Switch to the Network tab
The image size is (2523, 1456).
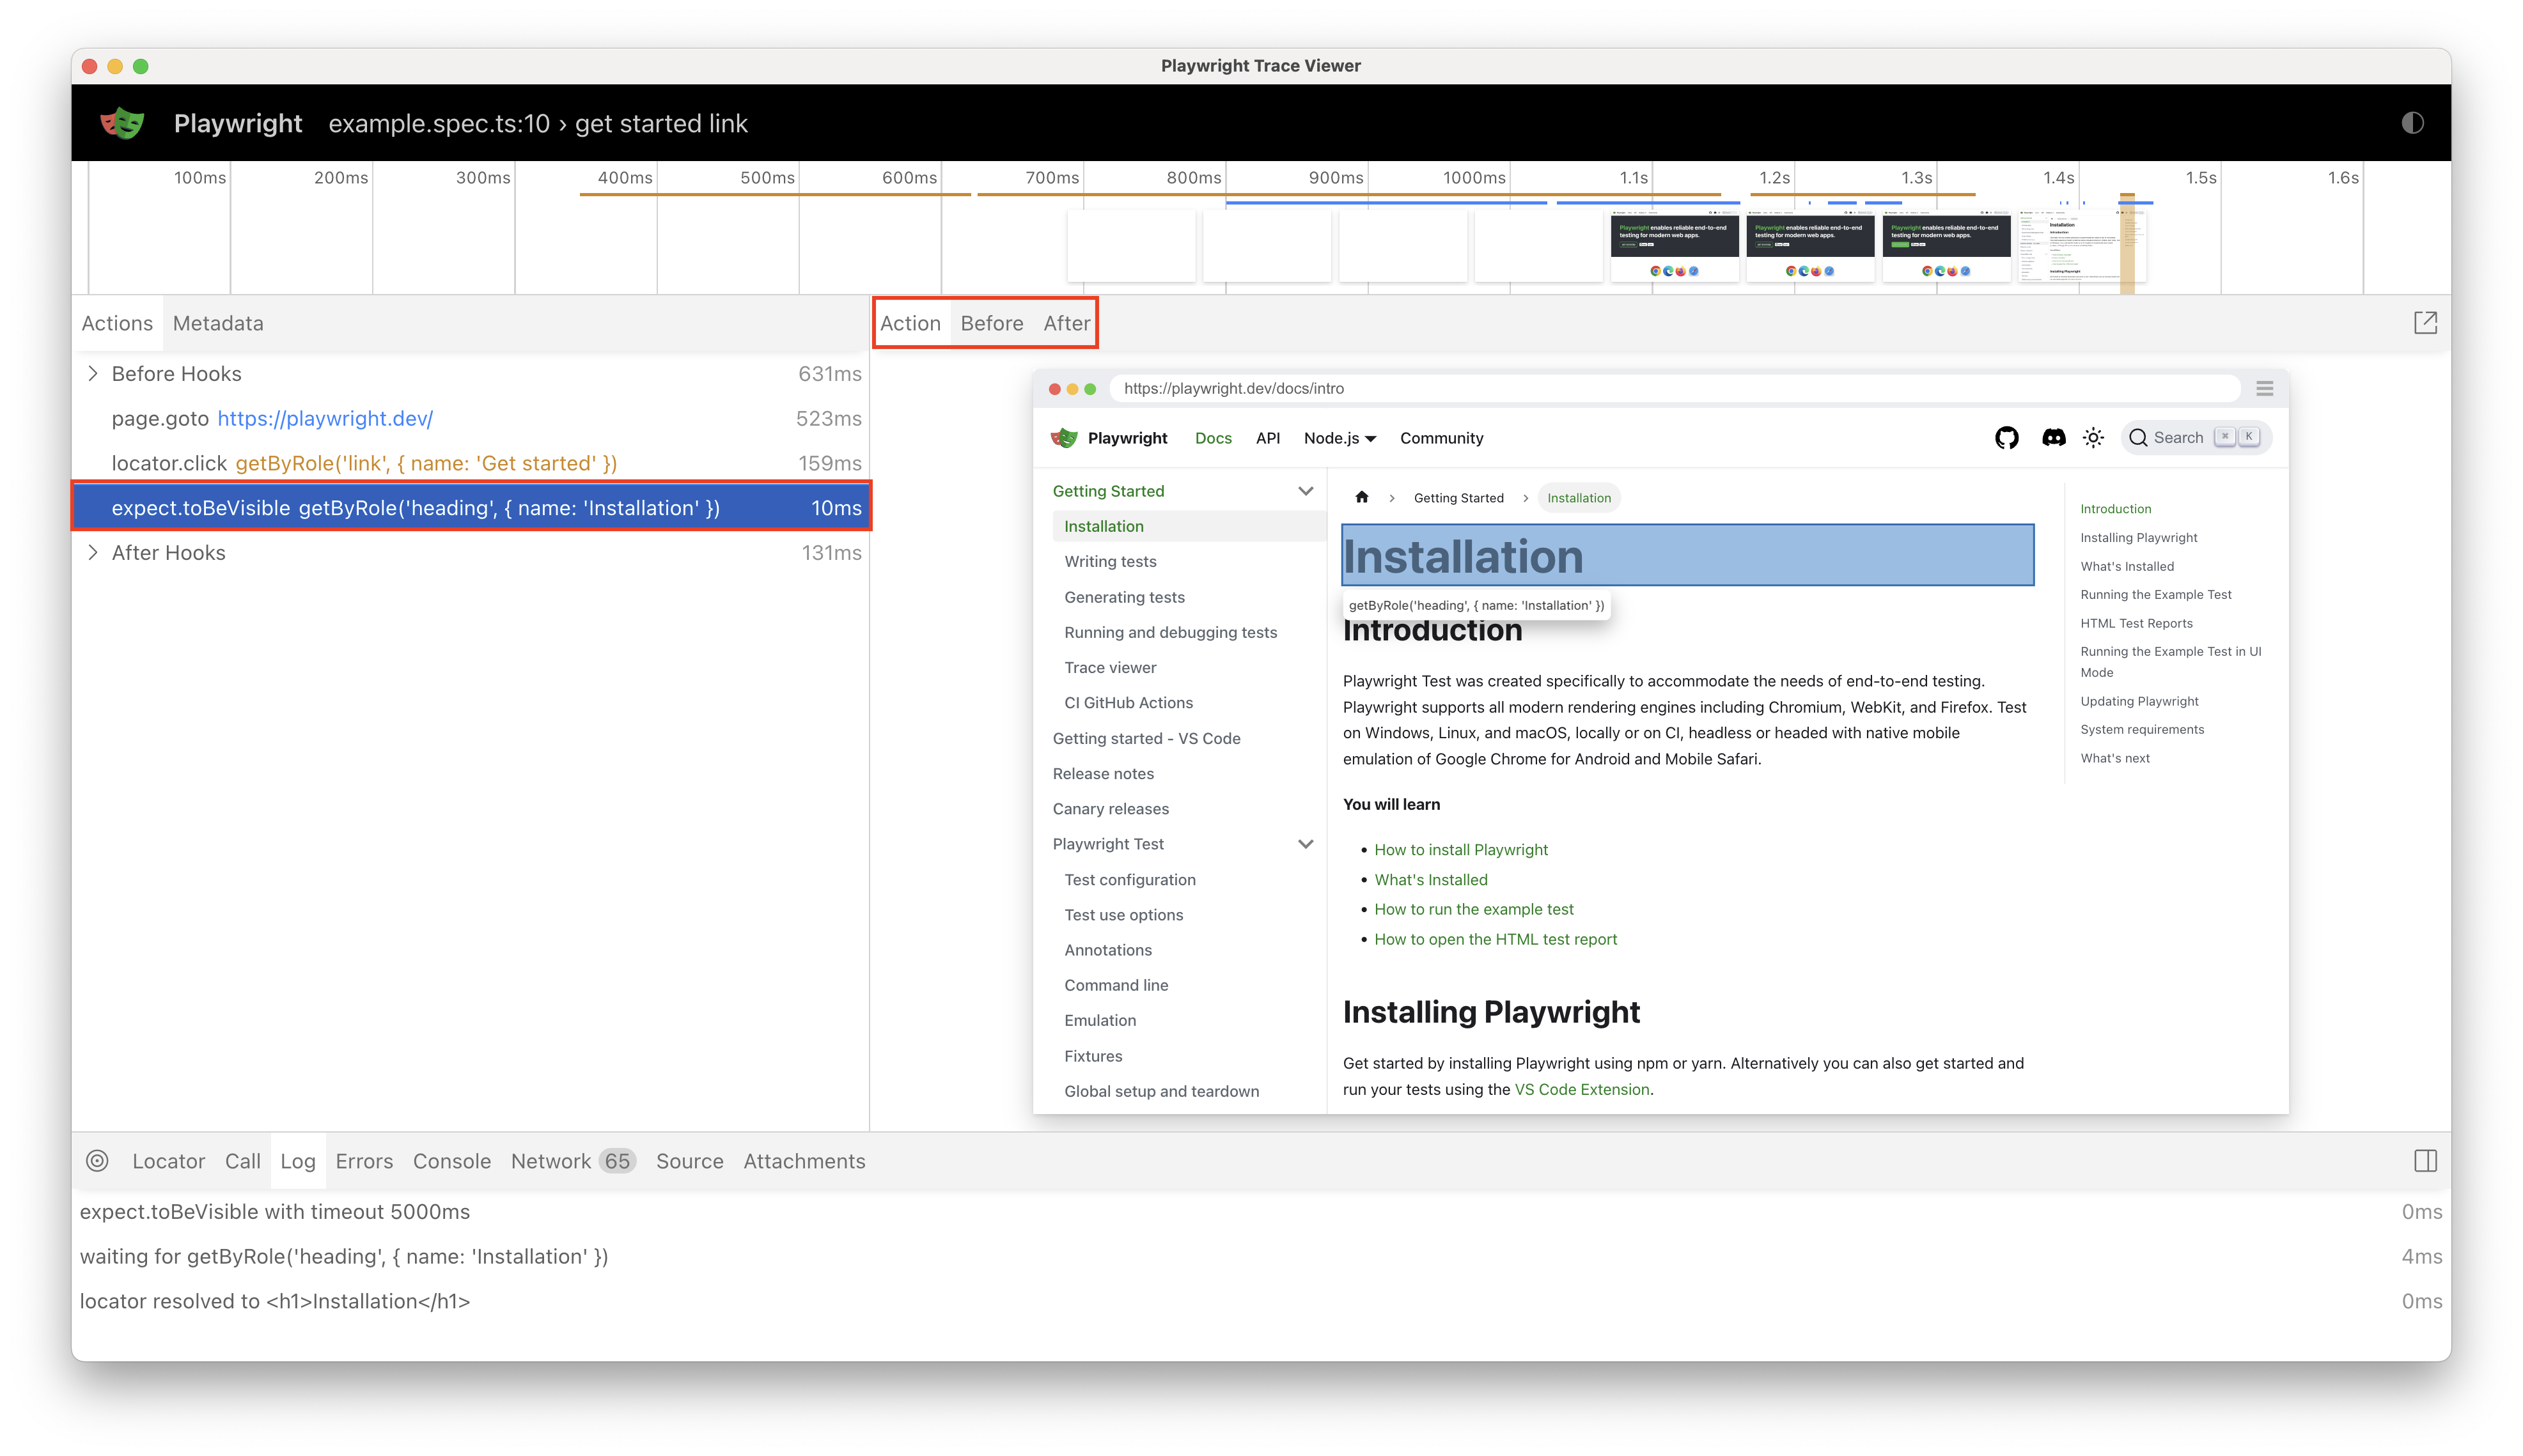click(551, 1161)
